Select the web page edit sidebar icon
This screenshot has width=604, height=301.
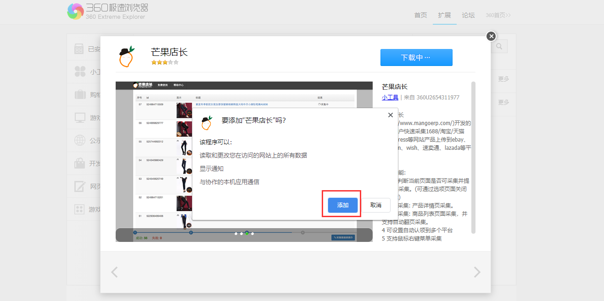click(x=80, y=186)
